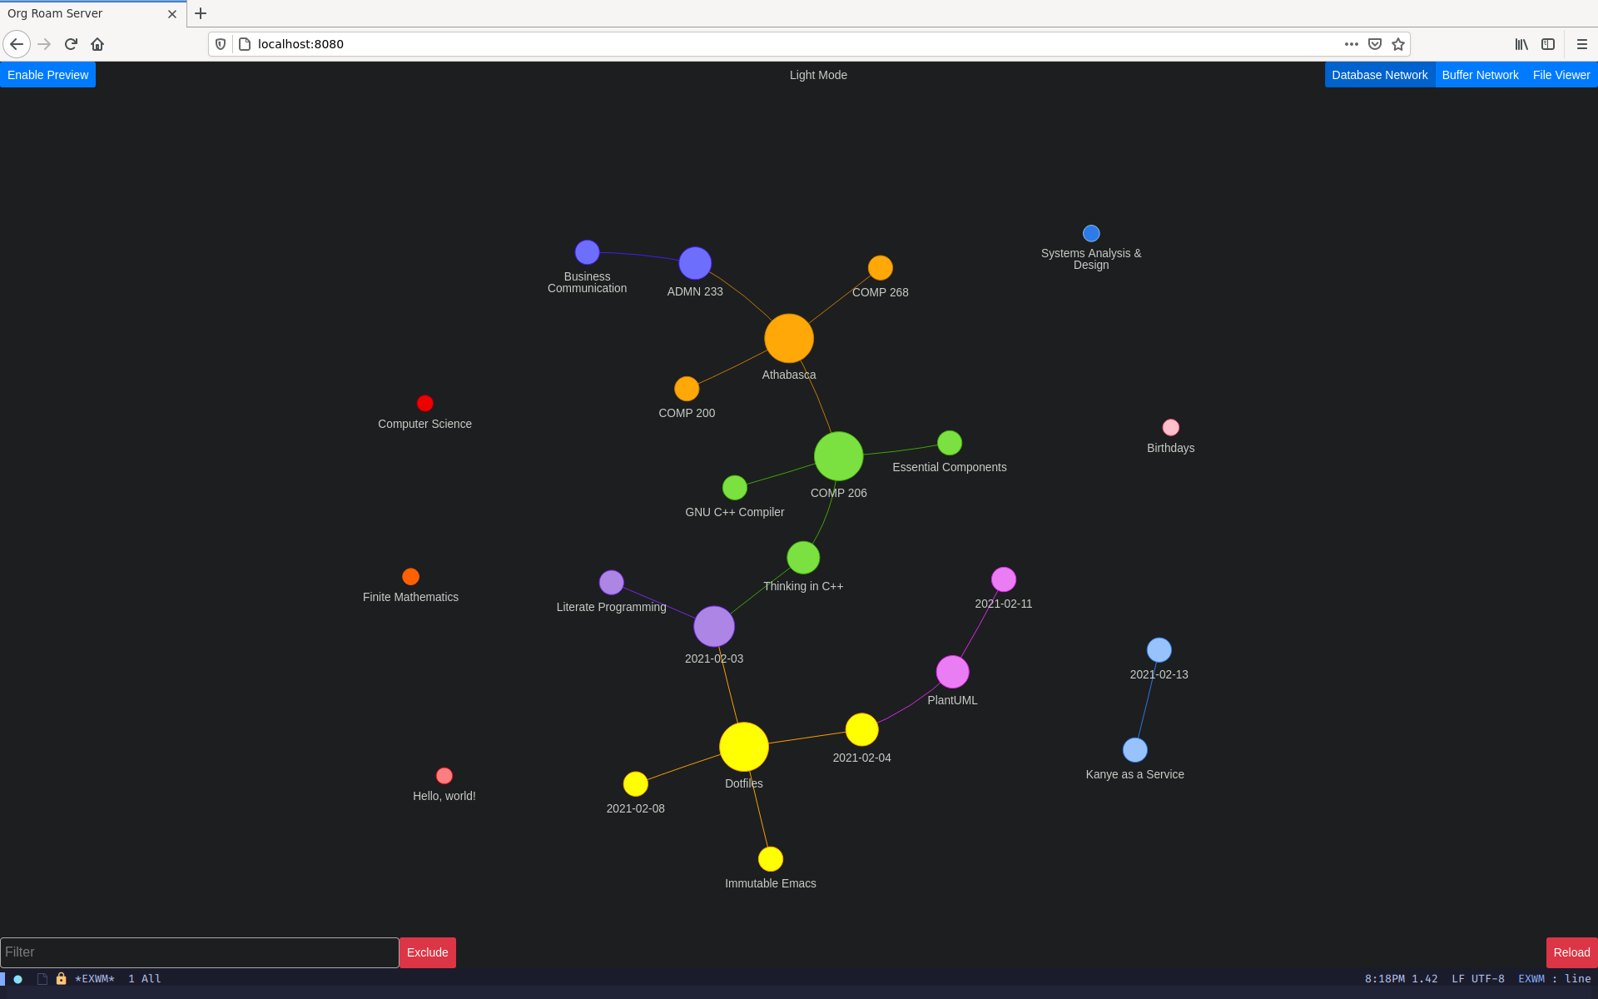Select the Thinking in C++ node
Screen dimensions: 1598x999
pos(801,559)
